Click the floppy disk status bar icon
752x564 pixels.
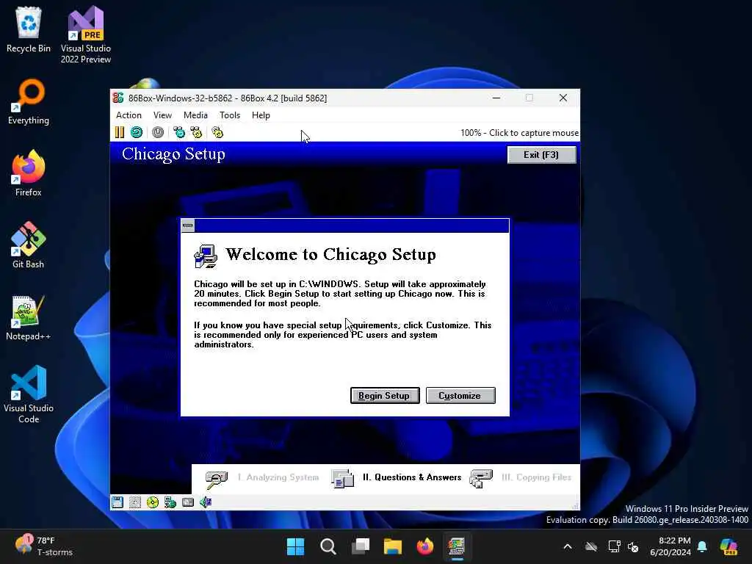click(x=117, y=502)
